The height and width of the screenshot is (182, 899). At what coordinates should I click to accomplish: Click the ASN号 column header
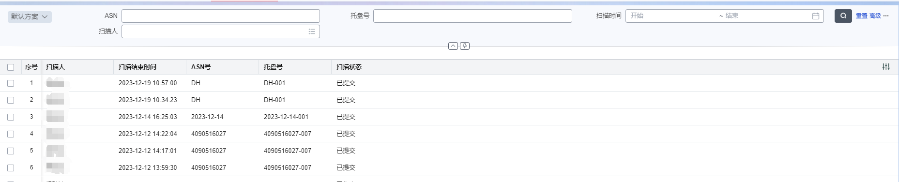point(201,67)
